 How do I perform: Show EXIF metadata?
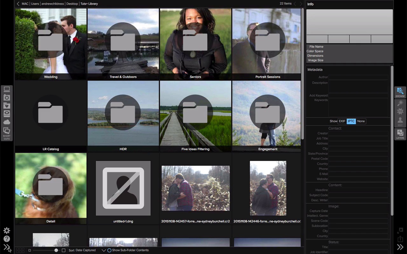pos(342,121)
